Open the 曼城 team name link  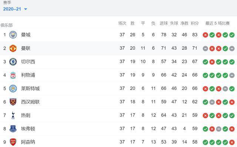[x=26, y=35]
